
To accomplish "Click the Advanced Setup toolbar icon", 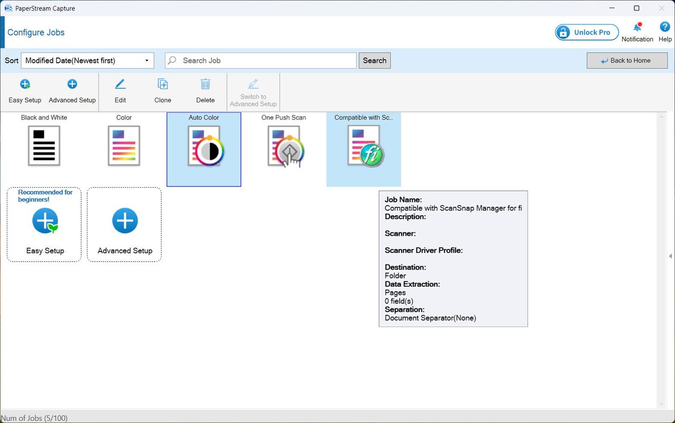I will coord(72,84).
